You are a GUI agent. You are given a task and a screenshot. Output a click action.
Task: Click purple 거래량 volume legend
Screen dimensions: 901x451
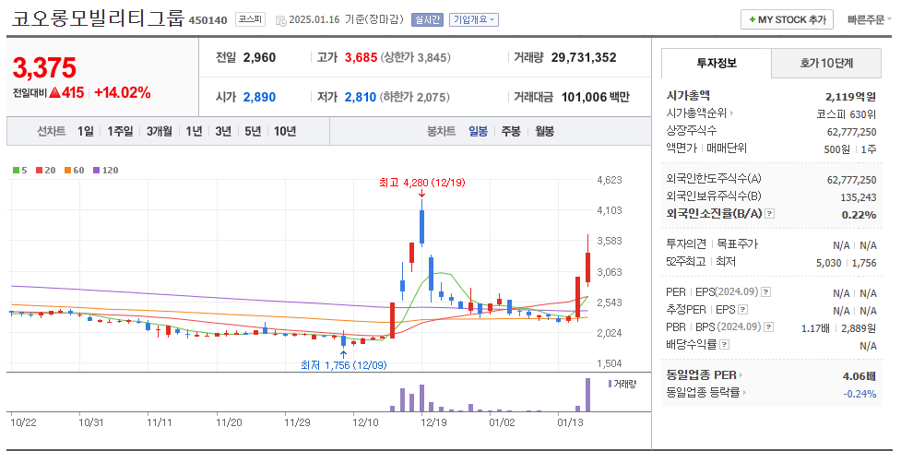pos(622,384)
